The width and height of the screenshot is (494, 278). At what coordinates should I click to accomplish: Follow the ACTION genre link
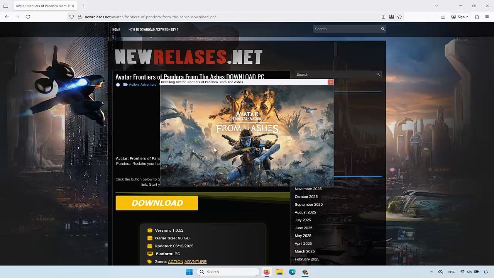[x=176, y=262]
